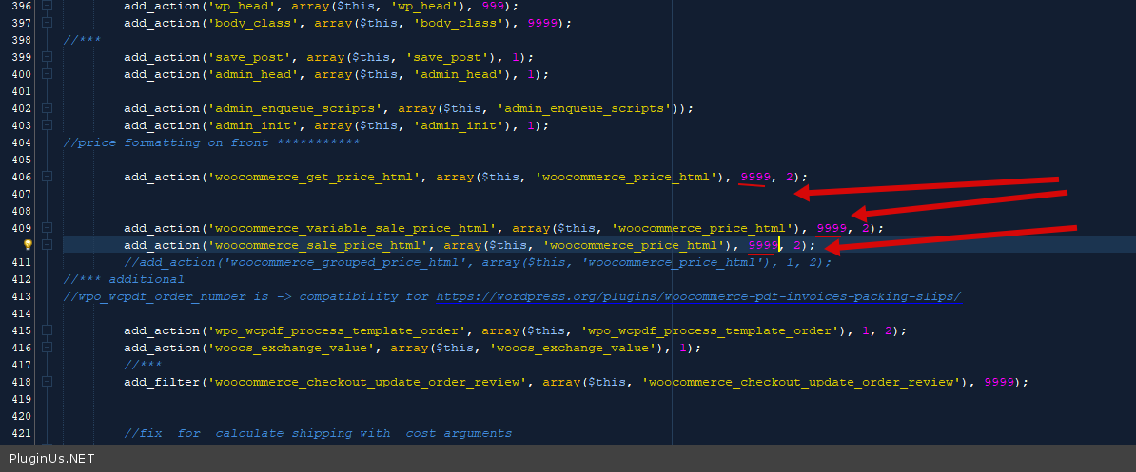The image size is (1136, 472).
Task: Collapse the fold marker on line 399
Action: tap(47, 57)
